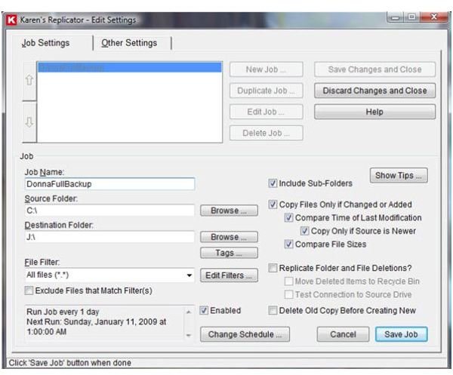This screenshot has height=375, width=453.
Task: Toggle Include Sub-Folders checkbox
Action: [x=273, y=183]
